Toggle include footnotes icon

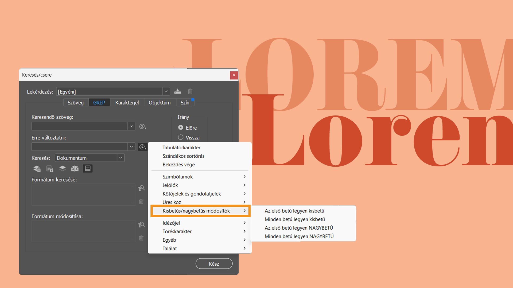(x=88, y=169)
